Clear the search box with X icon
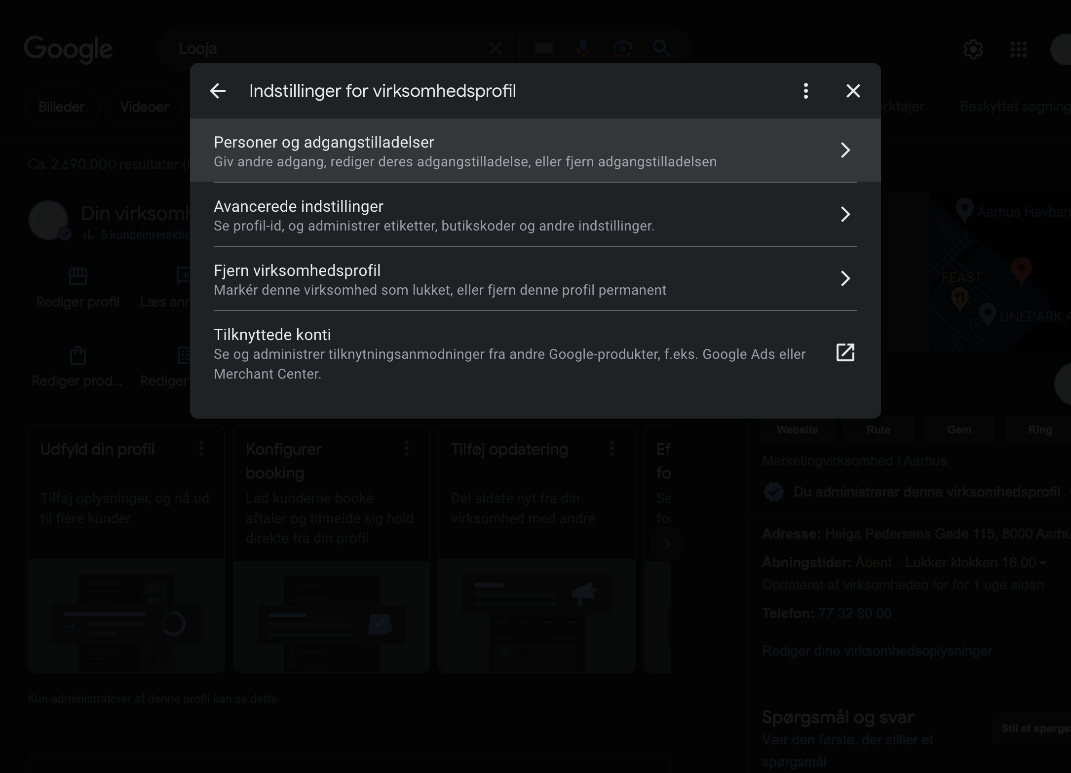This screenshot has width=1071, height=773. (496, 48)
